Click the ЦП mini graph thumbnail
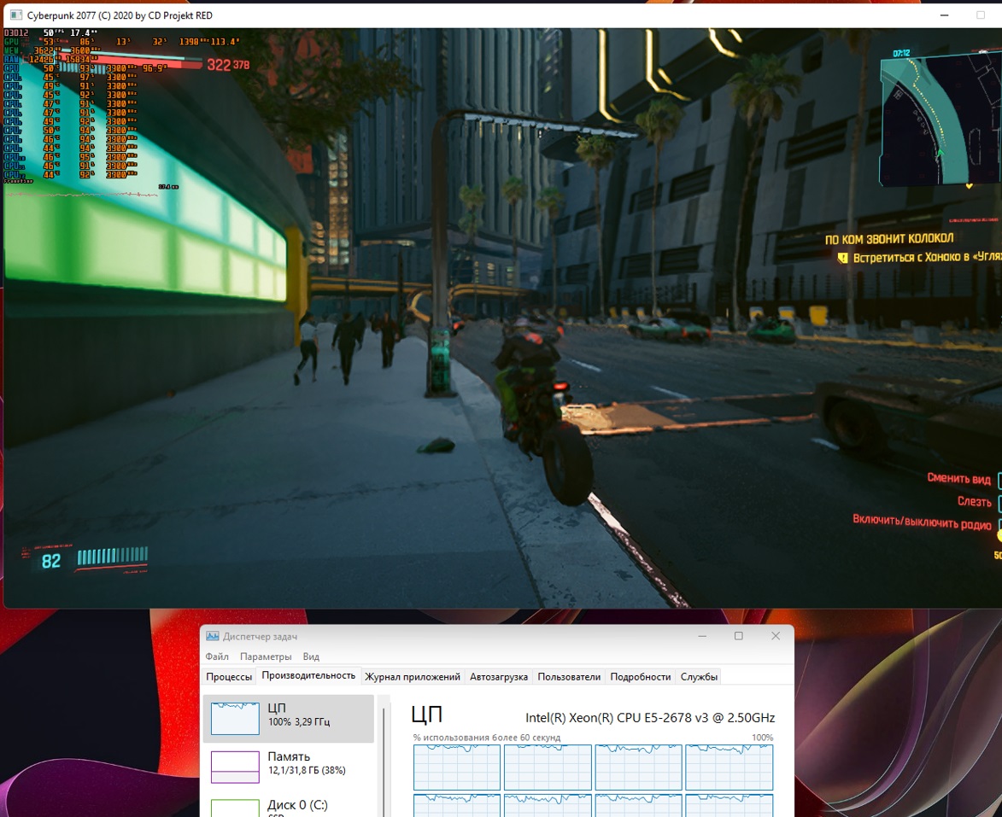The image size is (1002, 817). coord(235,719)
